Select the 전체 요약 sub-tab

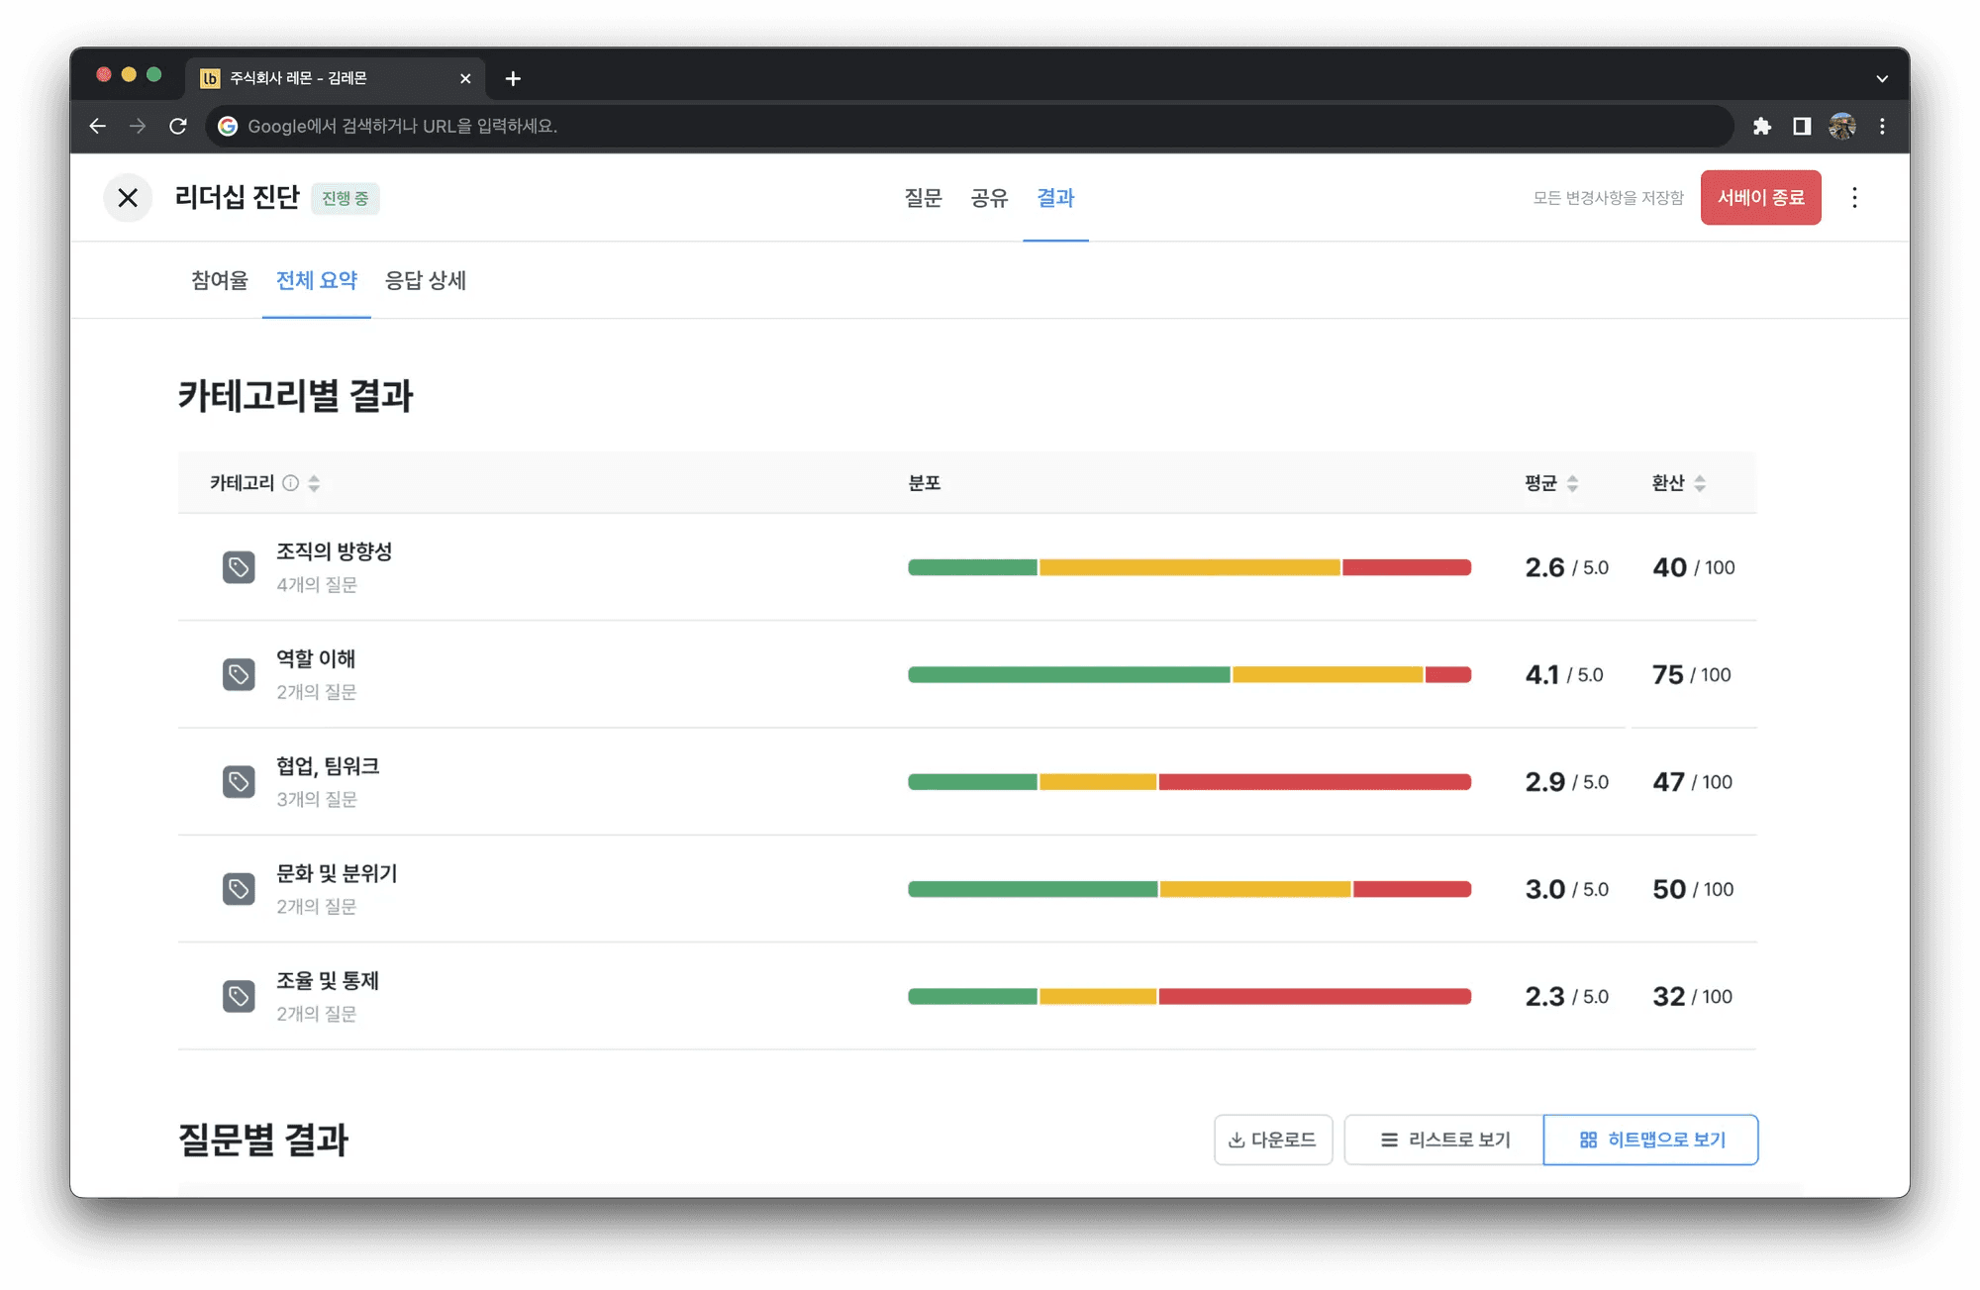(x=316, y=280)
